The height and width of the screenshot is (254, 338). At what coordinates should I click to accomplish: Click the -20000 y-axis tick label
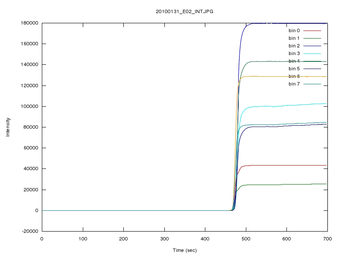(30, 231)
